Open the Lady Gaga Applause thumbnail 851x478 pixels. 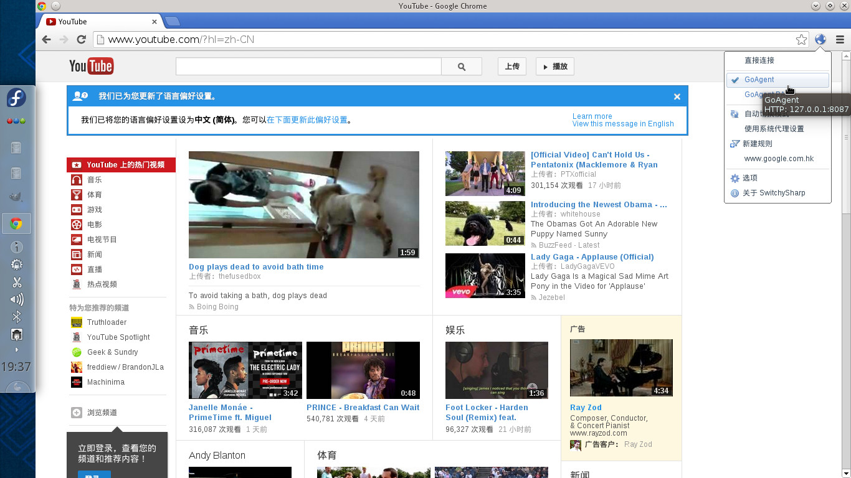pyautogui.click(x=485, y=276)
